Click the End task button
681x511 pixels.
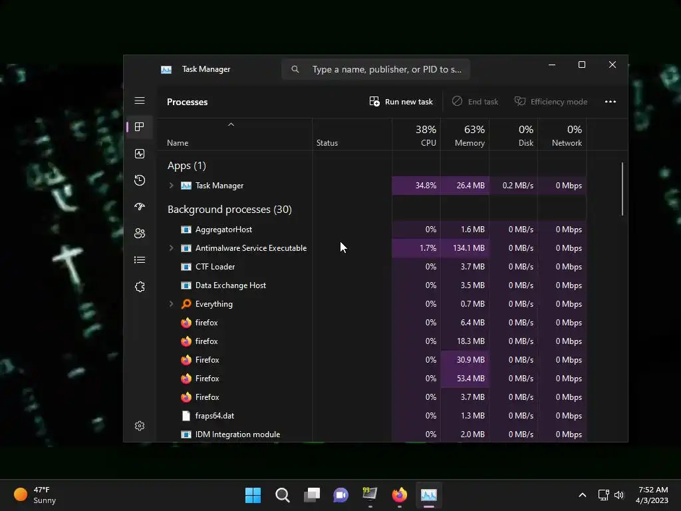(475, 102)
